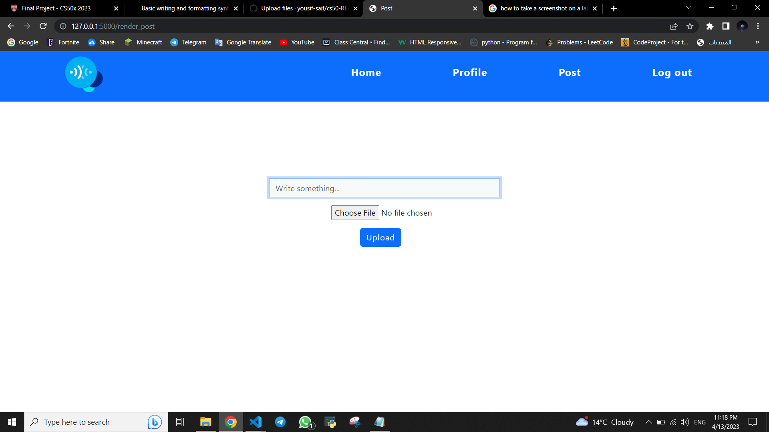Click the share icon in the address bar
The height and width of the screenshot is (432, 769).
tap(674, 26)
